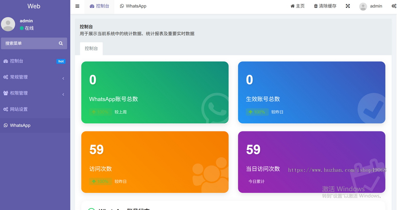Click 今日累计 label on purple card
This screenshot has width=397, height=210.
click(257, 181)
